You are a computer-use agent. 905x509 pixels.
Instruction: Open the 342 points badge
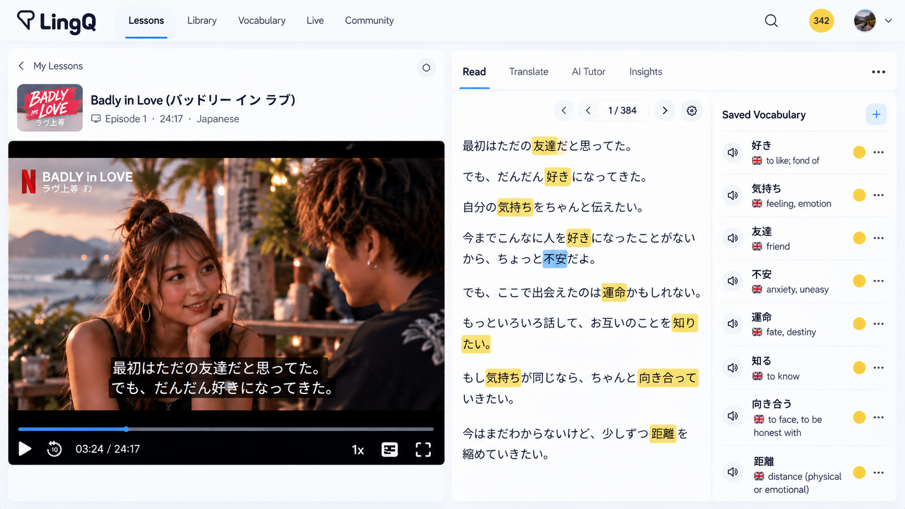(821, 21)
